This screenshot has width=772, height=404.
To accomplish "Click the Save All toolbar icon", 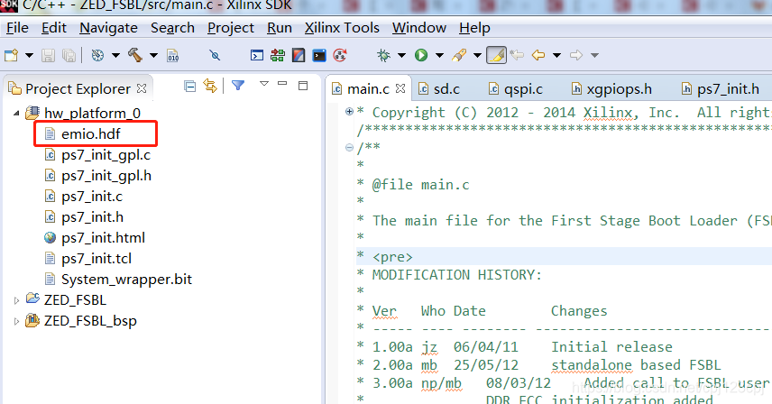I will click(x=69, y=55).
